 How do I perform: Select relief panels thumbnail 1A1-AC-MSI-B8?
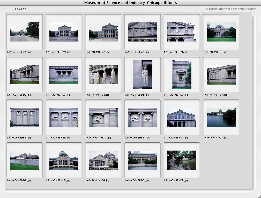(25, 117)
